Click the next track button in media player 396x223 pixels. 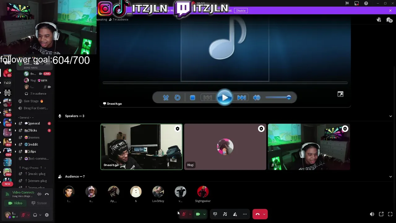241,98
